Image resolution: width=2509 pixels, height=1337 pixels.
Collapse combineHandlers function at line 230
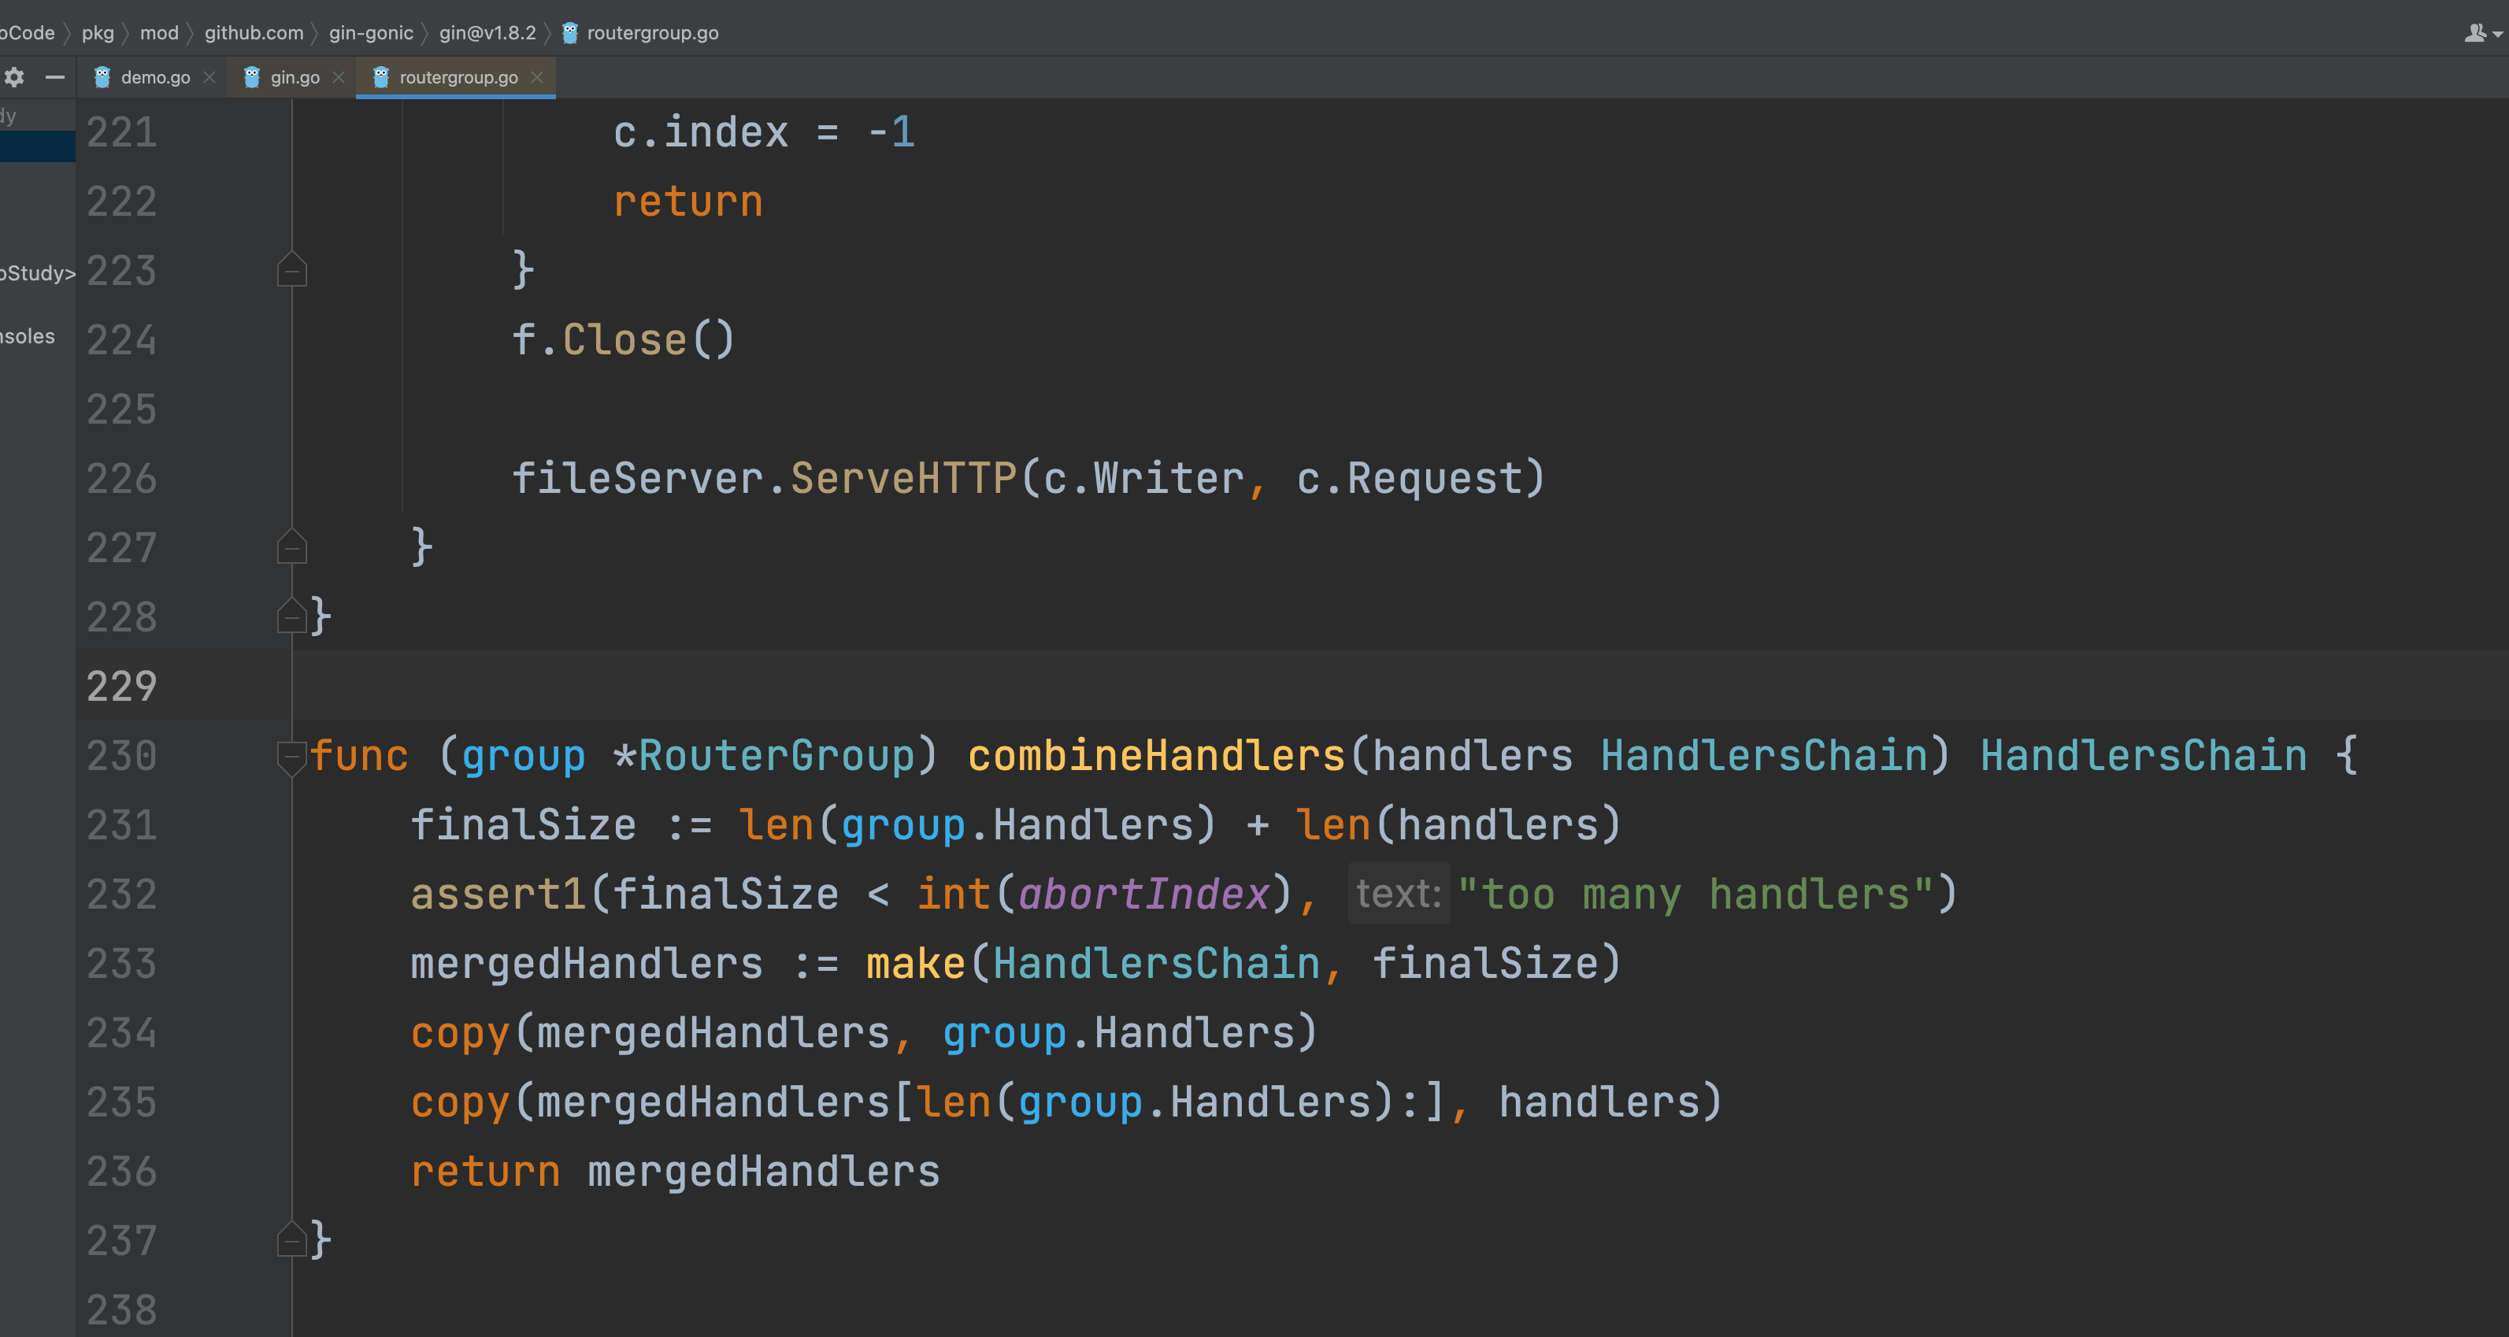(291, 757)
